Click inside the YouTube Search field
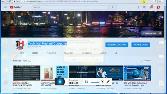The width and height of the screenshot is (167, 94). pyautogui.click(x=70, y=7)
